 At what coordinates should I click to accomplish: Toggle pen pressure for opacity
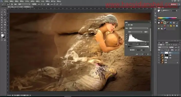44,4
